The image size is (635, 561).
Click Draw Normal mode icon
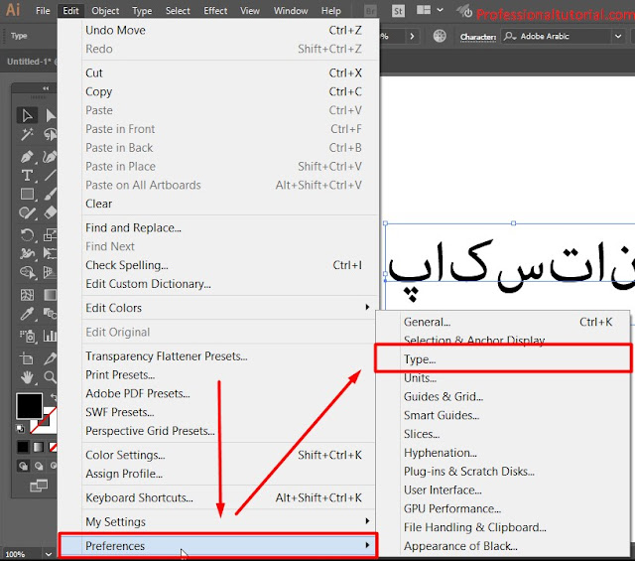point(23,466)
